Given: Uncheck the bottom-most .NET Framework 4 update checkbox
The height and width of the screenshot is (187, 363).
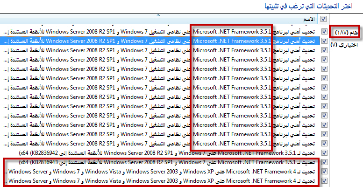Looking at the screenshot, I should (324, 181).
